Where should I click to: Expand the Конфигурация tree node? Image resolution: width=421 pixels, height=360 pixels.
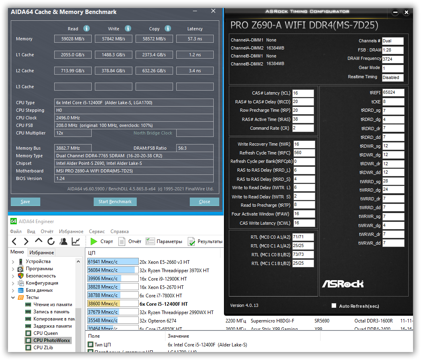pyautogui.click(x=13, y=283)
